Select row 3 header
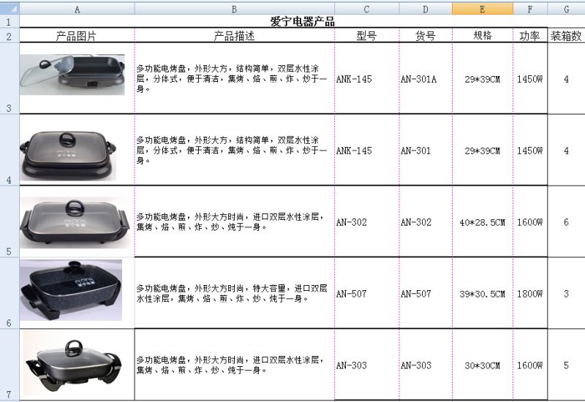585x402 pixels. click(x=9, y=78)
